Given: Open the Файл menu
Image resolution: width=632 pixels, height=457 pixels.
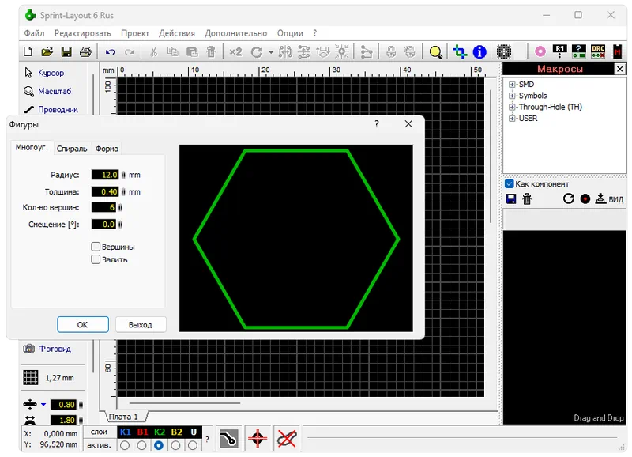Looking at the screenshot, I should point(34,33).
